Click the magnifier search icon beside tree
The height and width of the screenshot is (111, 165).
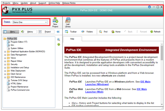click(59, 39)
